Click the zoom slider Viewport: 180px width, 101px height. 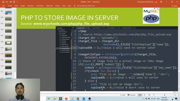(164, 95)
